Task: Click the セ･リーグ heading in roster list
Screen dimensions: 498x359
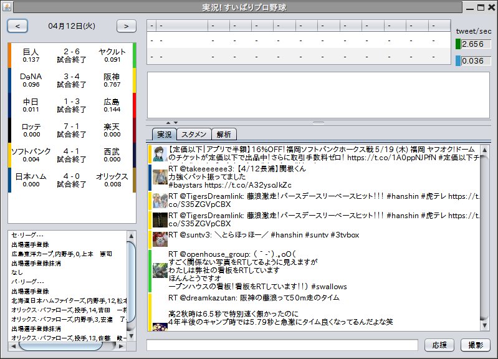Action: click(x=27, y=235)
